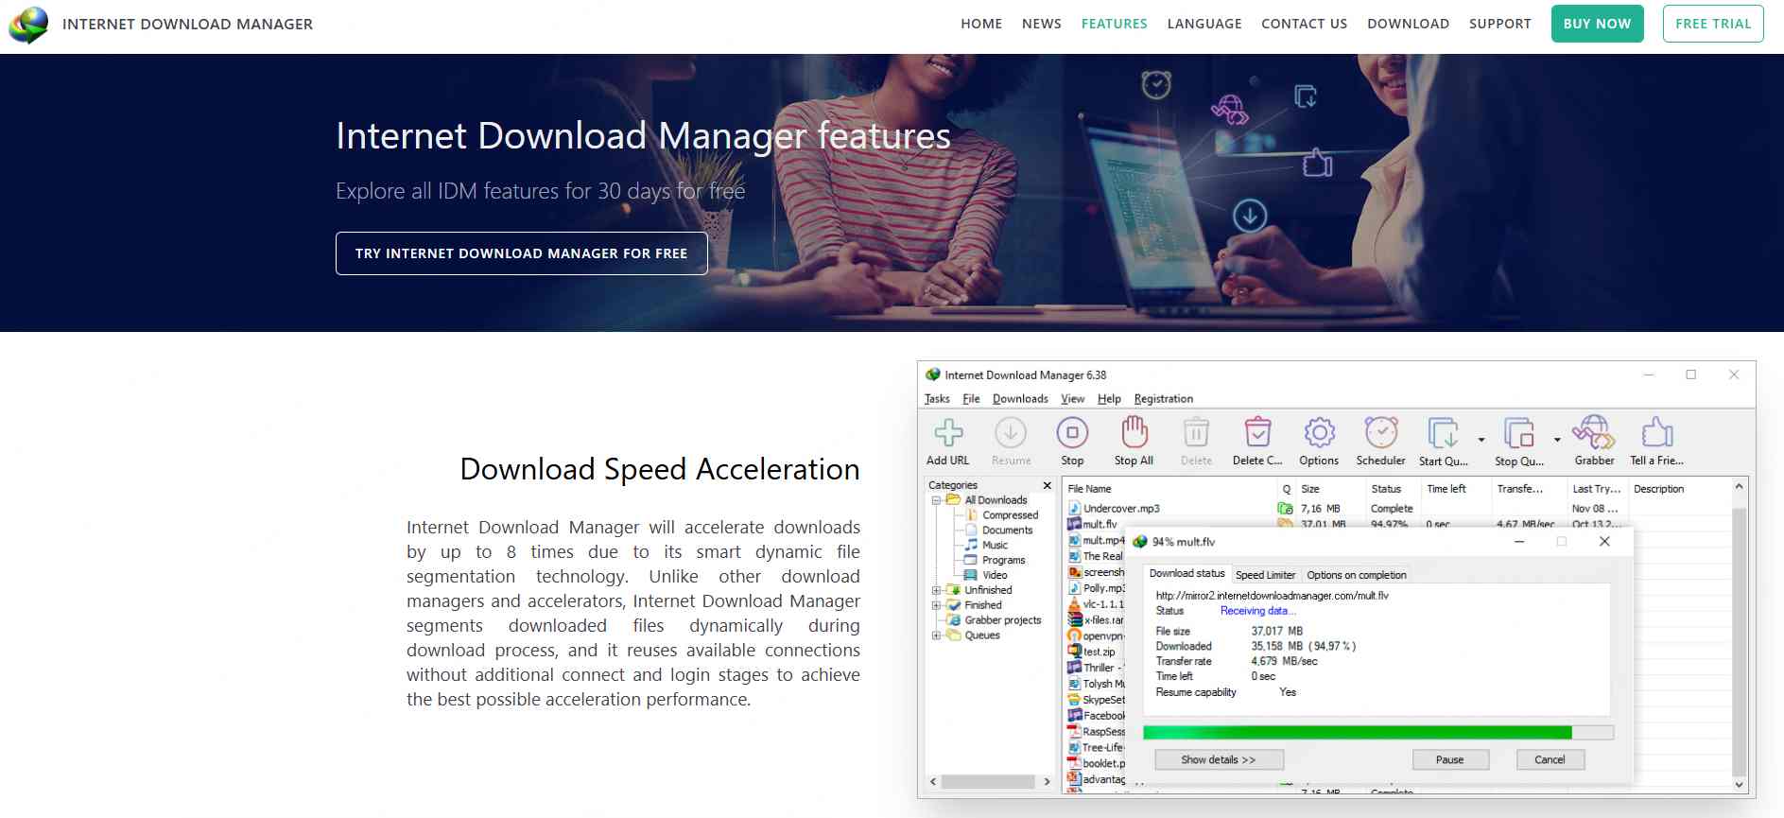Go to the HOME nav link

click(981, 24)
